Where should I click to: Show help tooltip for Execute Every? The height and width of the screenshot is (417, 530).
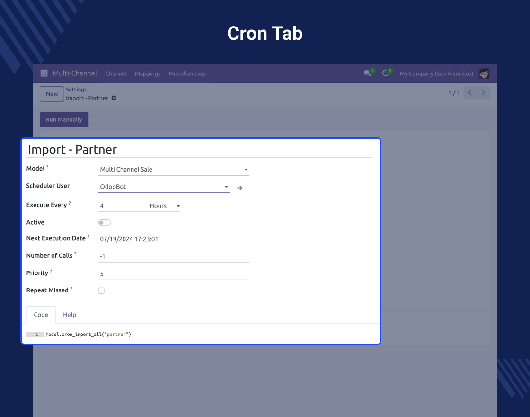pos(70,203)
